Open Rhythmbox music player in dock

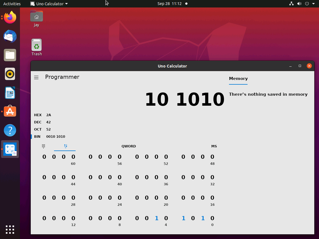pyautogui.click(x=10, y=74)
